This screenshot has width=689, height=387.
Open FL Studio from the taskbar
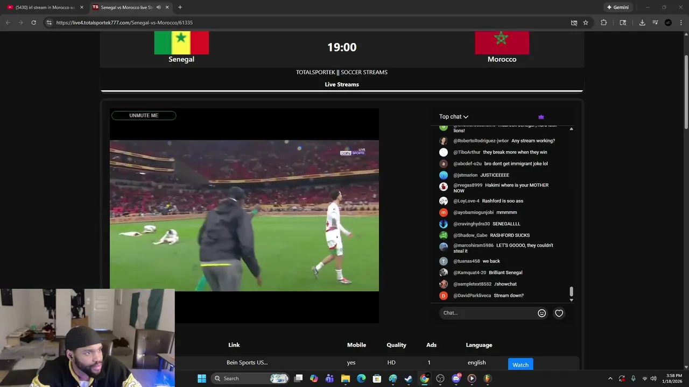coord(488,378)
